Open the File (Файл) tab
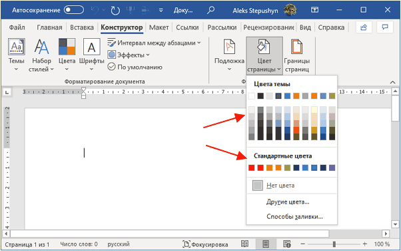Screen dimensions: 401x251 coord(17,27)
